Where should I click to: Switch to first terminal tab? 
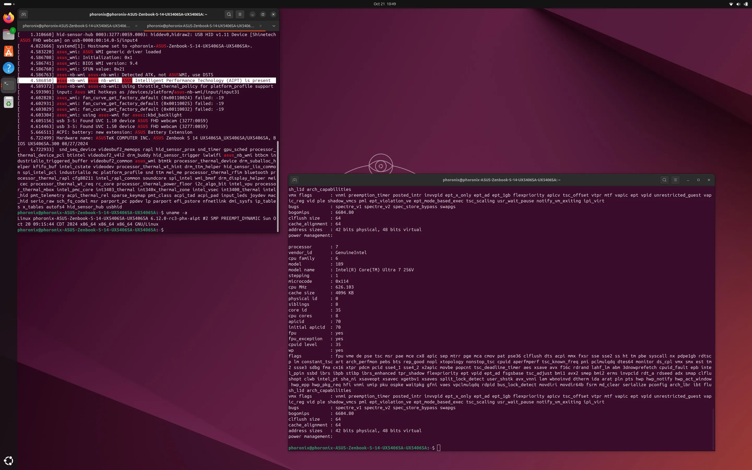pyautogui.click(x=76, y=26)
